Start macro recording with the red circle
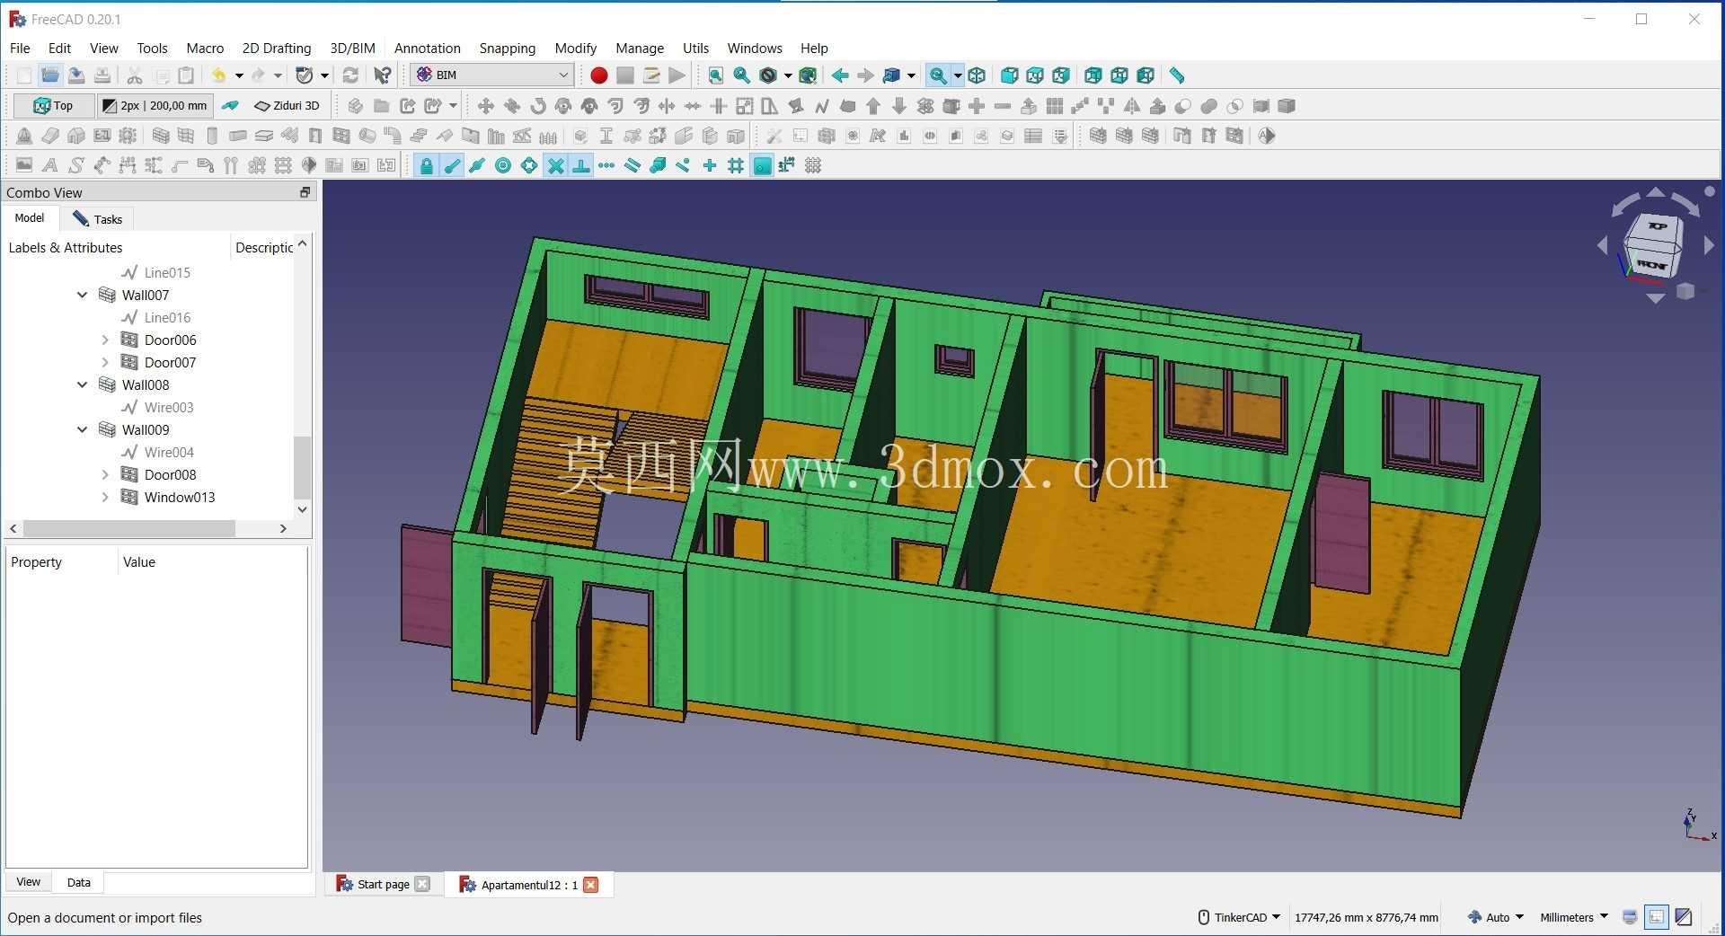Screen dimensions: 1725x936 [x=598, y=75]
